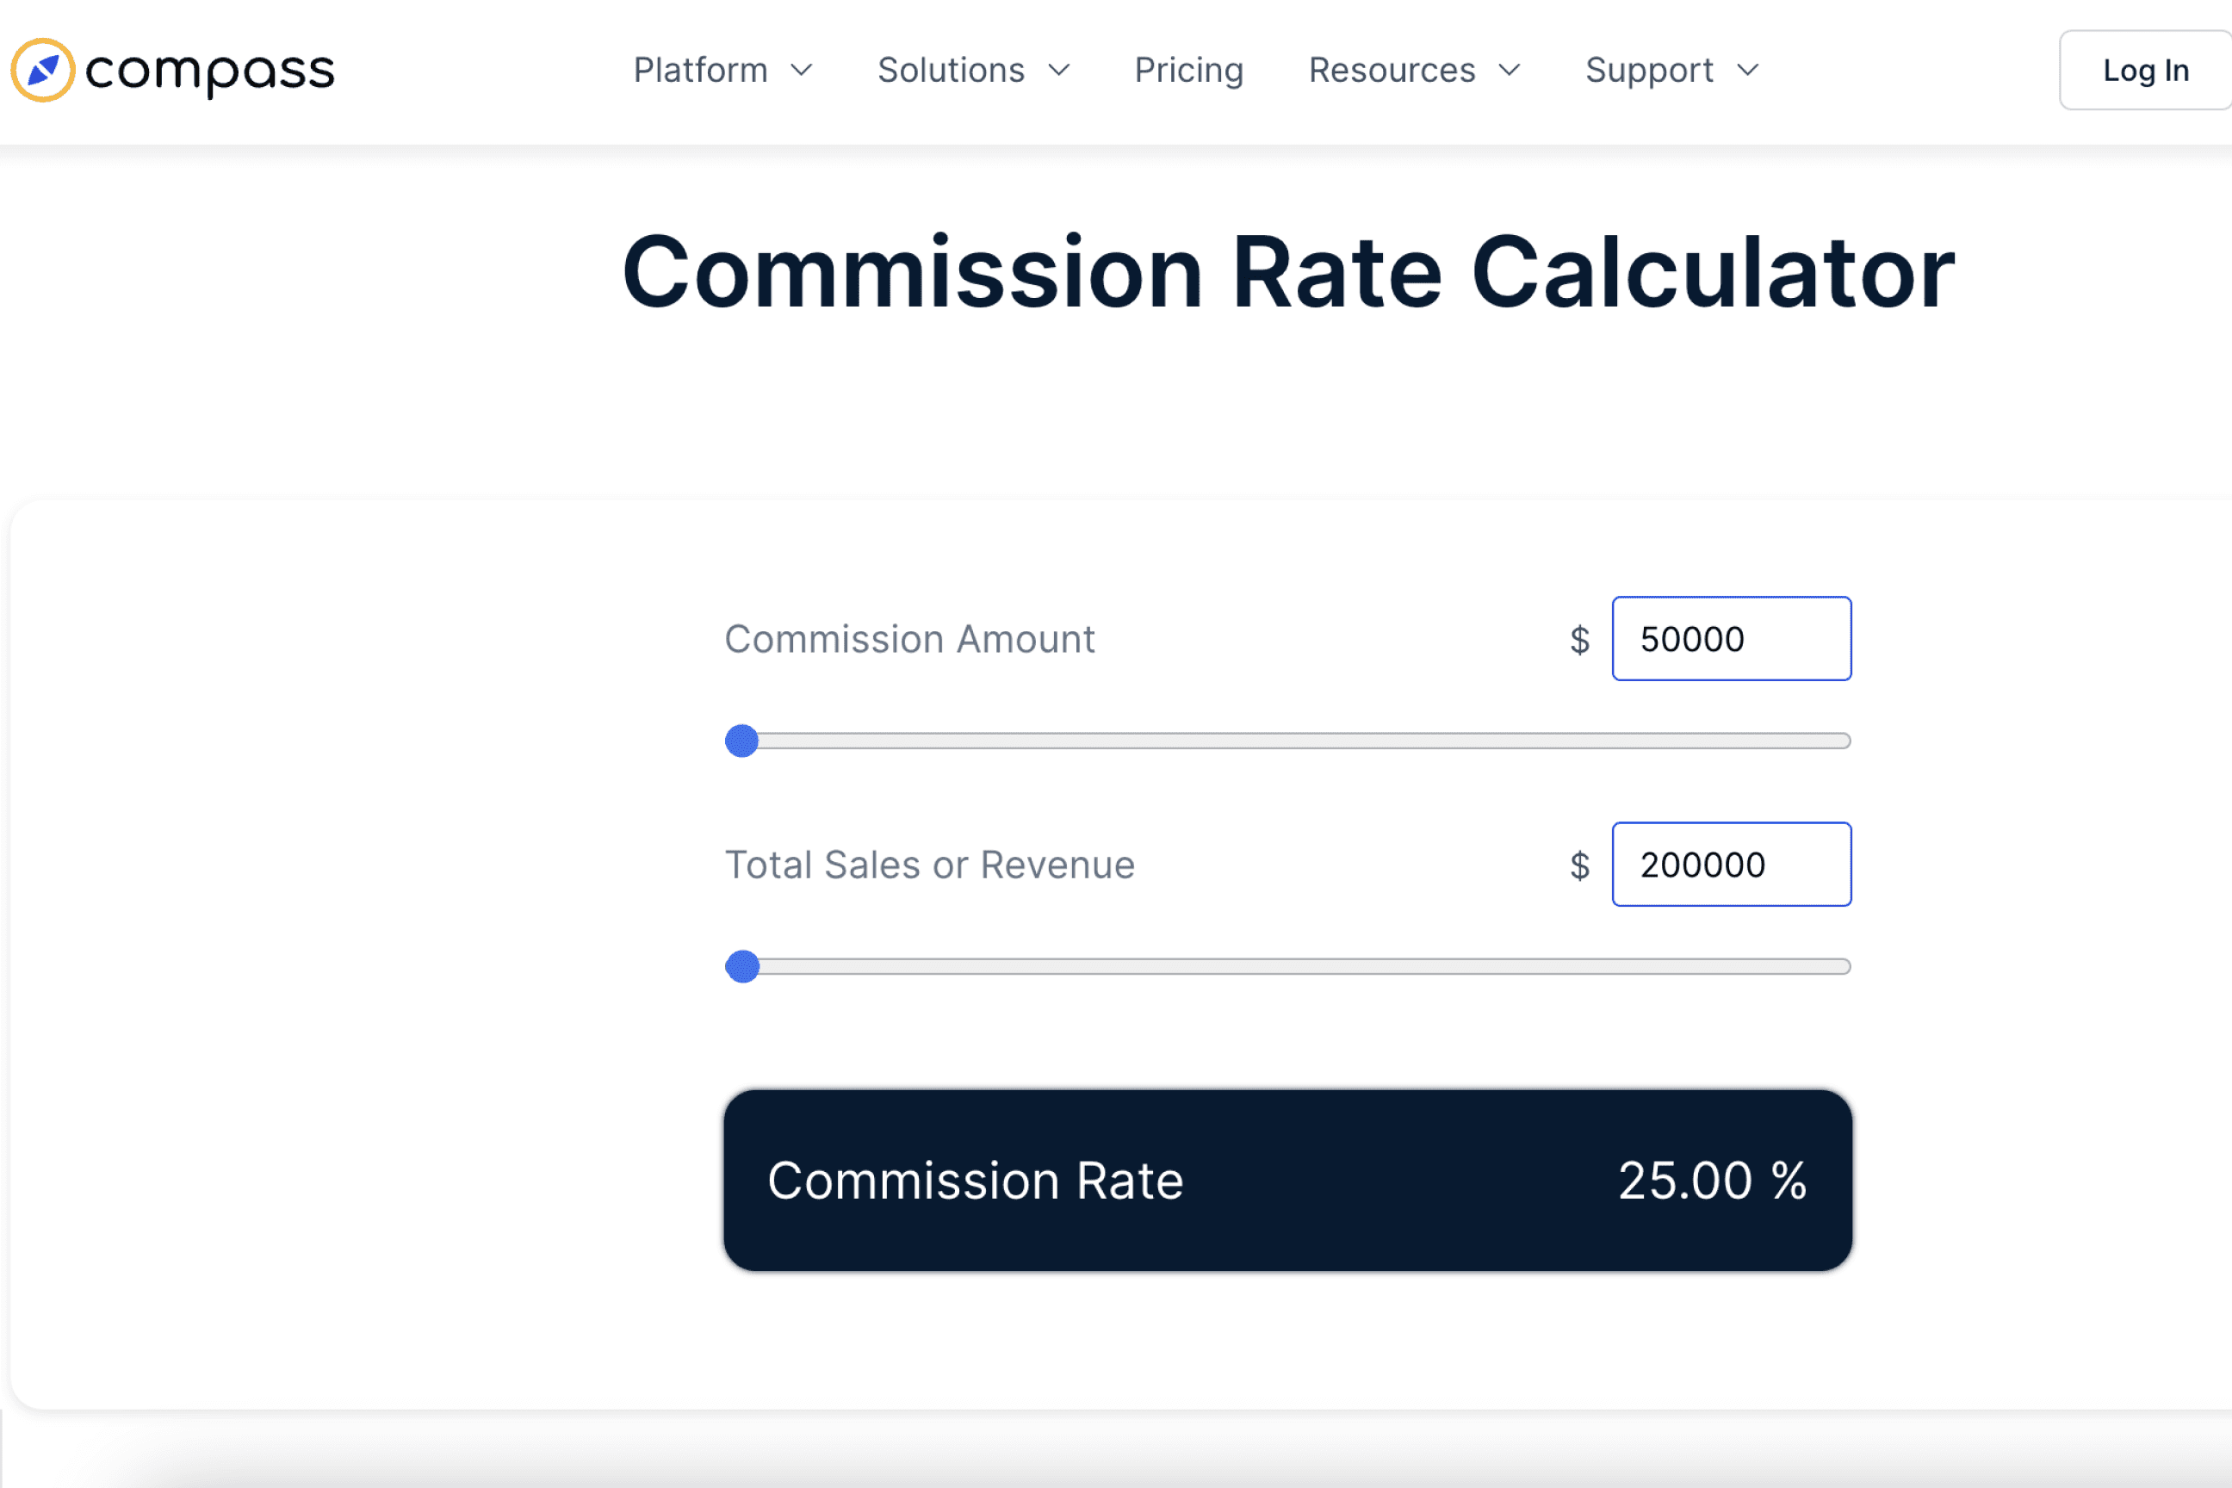The image size is (2232, 1488).
Task: Click the Commission Rate 25.00 % value
Action: tap(1712, 1181)
